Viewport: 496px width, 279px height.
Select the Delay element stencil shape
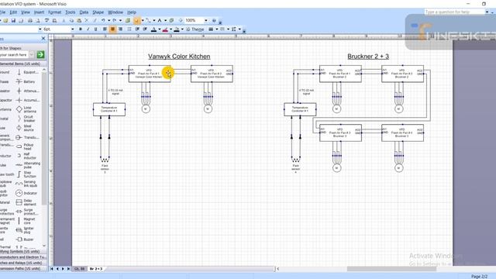[26, 202]
